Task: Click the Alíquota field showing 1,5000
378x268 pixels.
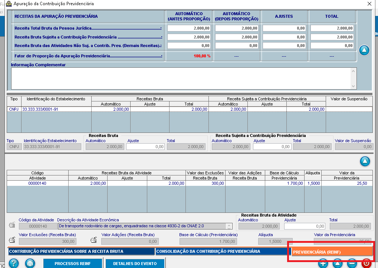Action: click(x=275, y=241)
